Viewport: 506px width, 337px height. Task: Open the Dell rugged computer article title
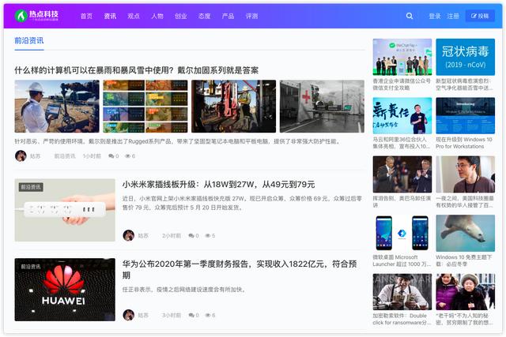[x=137, y=70]
